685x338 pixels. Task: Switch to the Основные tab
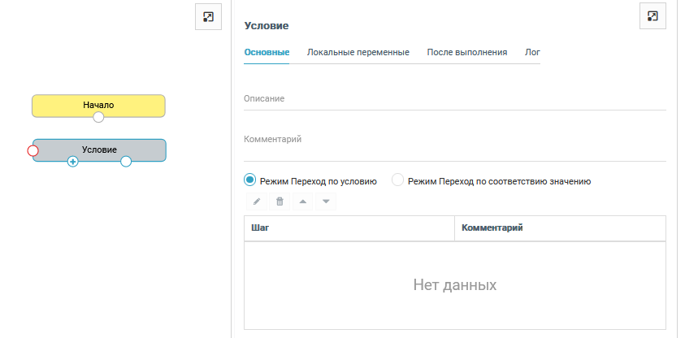click(267, 52)
